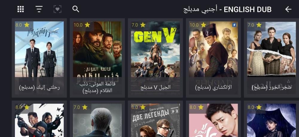Image resolution: width=299 pixels, height=137 pixels.
Task: Click the رحلتي إليك (مدبلج) title
Action: pos(39,87)
